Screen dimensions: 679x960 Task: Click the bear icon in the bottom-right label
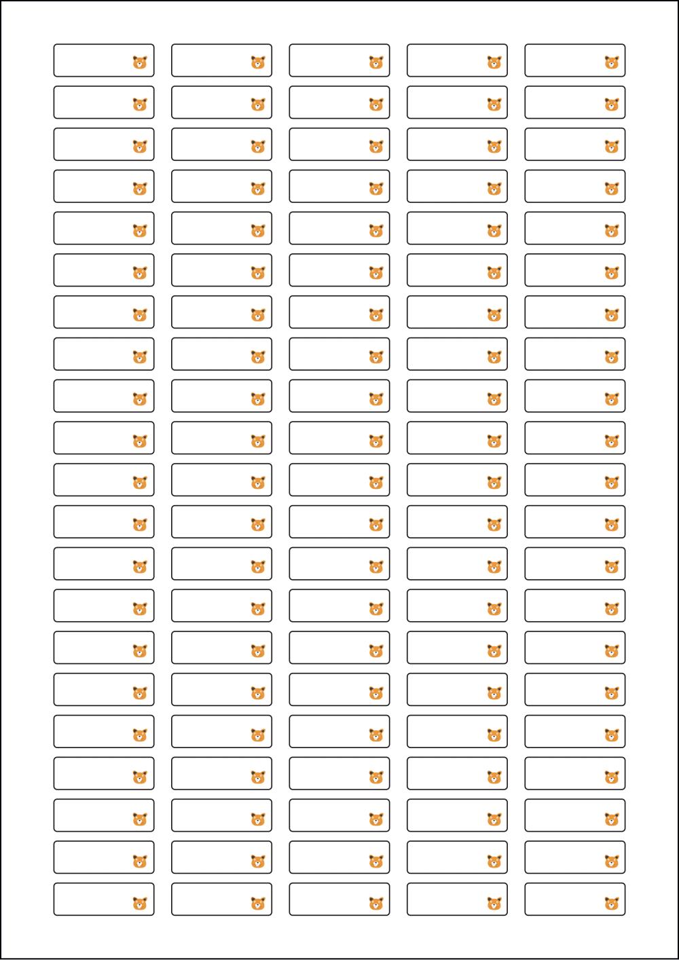[611, 903]
